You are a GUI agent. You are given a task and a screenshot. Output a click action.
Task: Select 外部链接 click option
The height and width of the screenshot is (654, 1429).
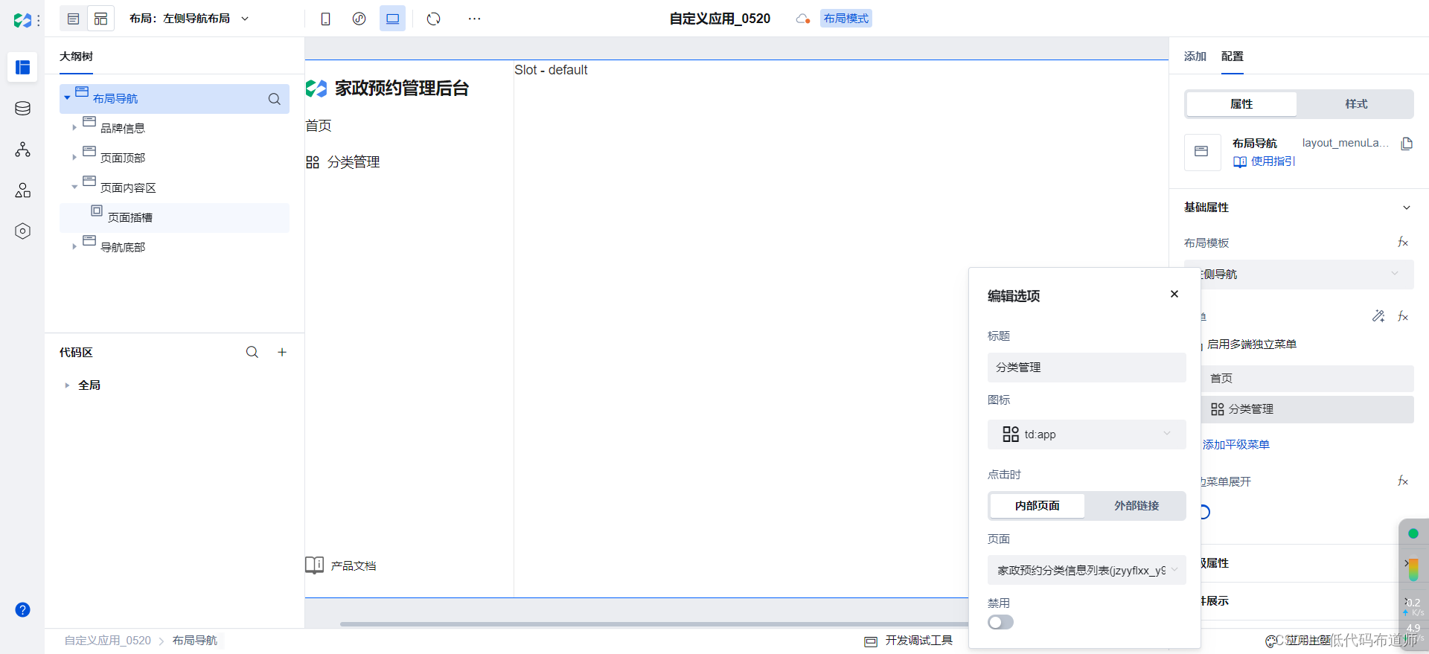tap(1136, 506)
